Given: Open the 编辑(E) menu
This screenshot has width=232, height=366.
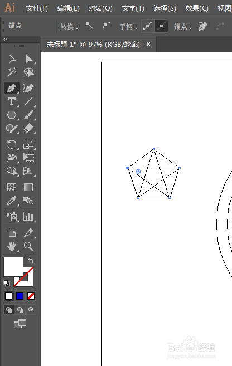Looking at the screenshot, I should pyautogui.click(x=69, y=8).
